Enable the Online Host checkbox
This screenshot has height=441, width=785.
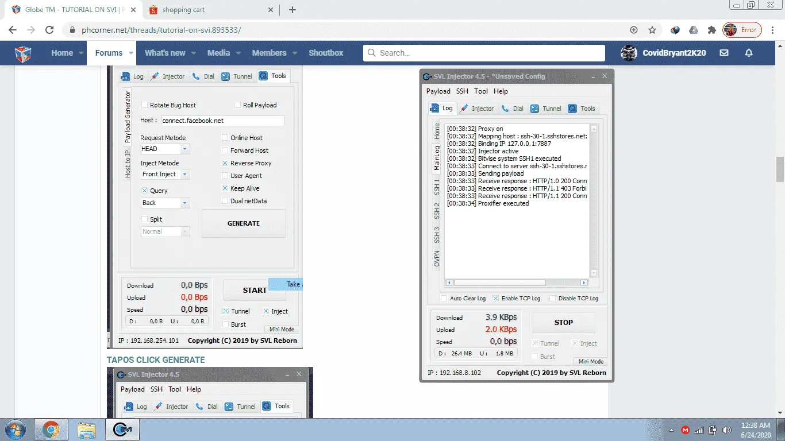point(225,138)
